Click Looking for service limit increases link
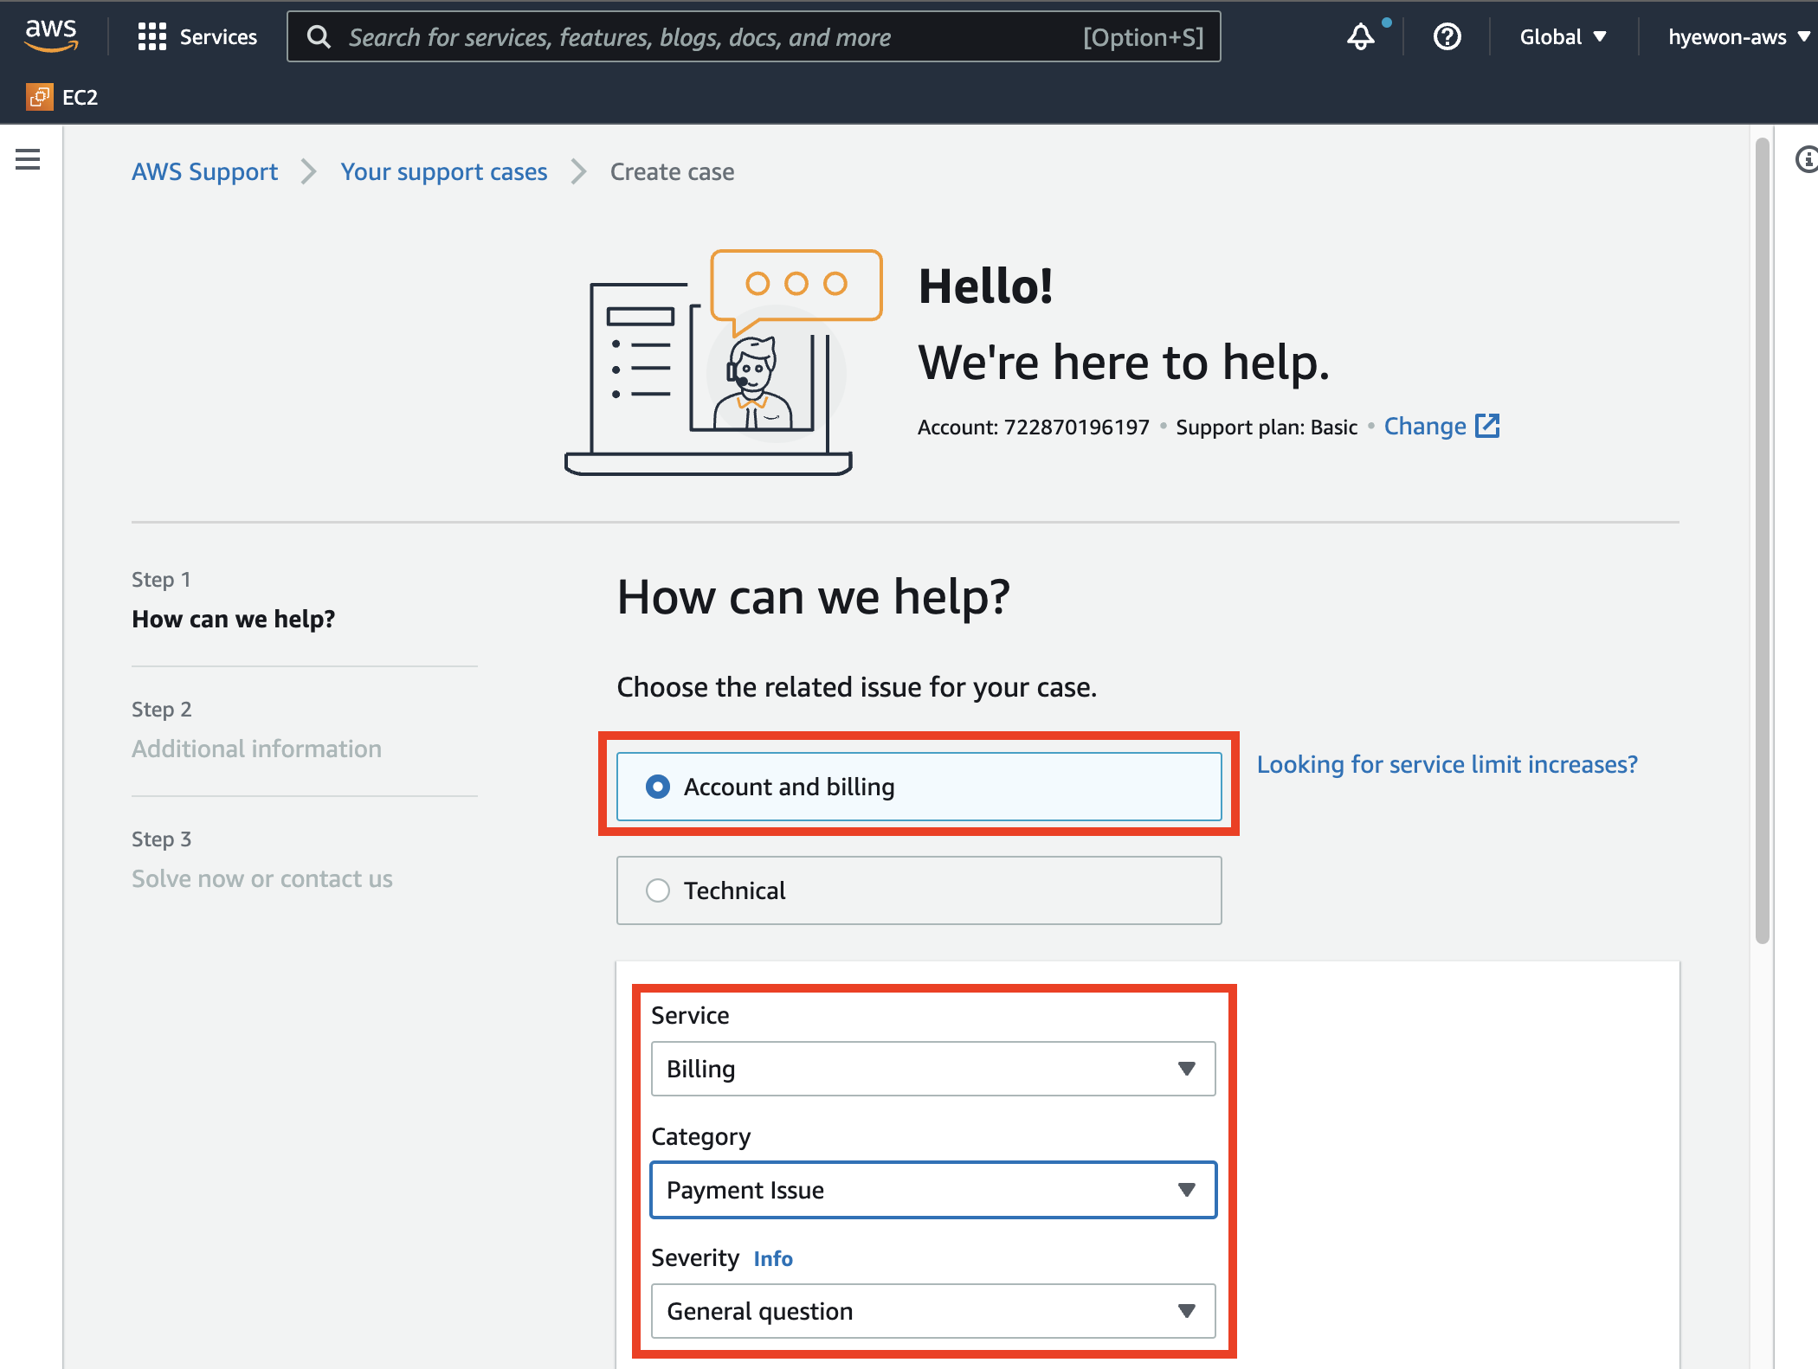The width and height of the screenshot is (1818, 1369). coord(1447,764)
